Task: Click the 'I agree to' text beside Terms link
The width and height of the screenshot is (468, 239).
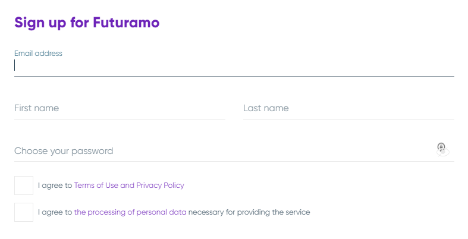Action: click(55, 185)
